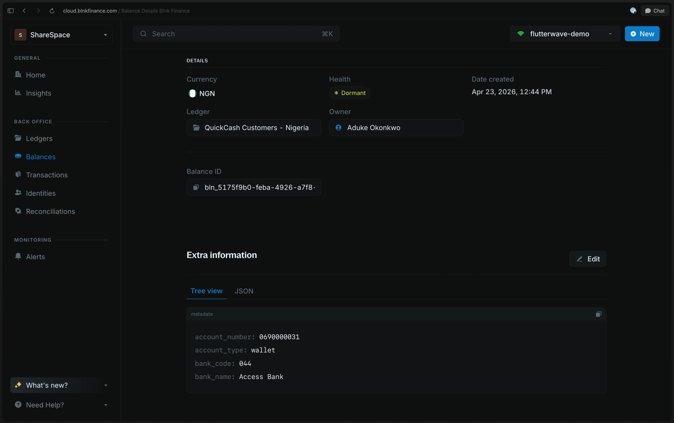
Task: Click the Balances coin icon
Action: (18, 156)
